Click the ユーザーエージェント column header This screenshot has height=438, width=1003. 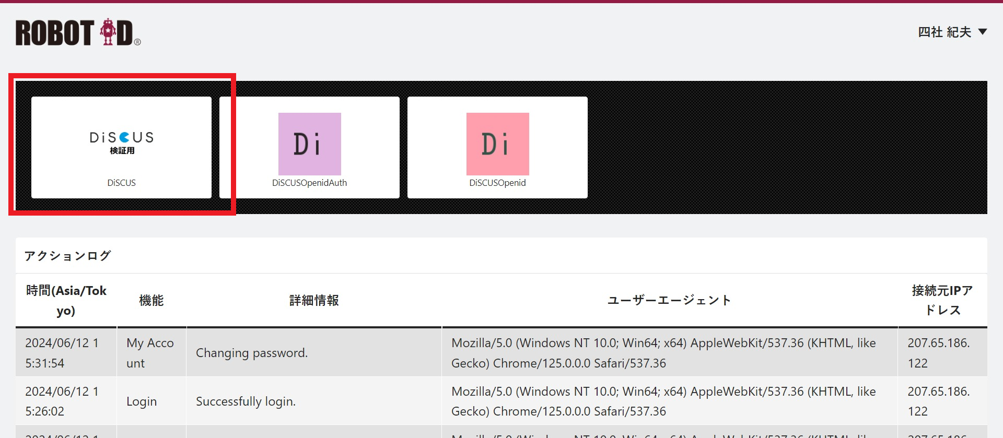pos(669,301)
